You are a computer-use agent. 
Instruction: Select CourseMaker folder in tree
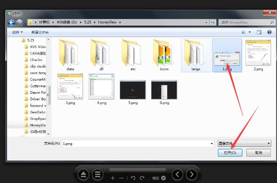pos(35,79)
